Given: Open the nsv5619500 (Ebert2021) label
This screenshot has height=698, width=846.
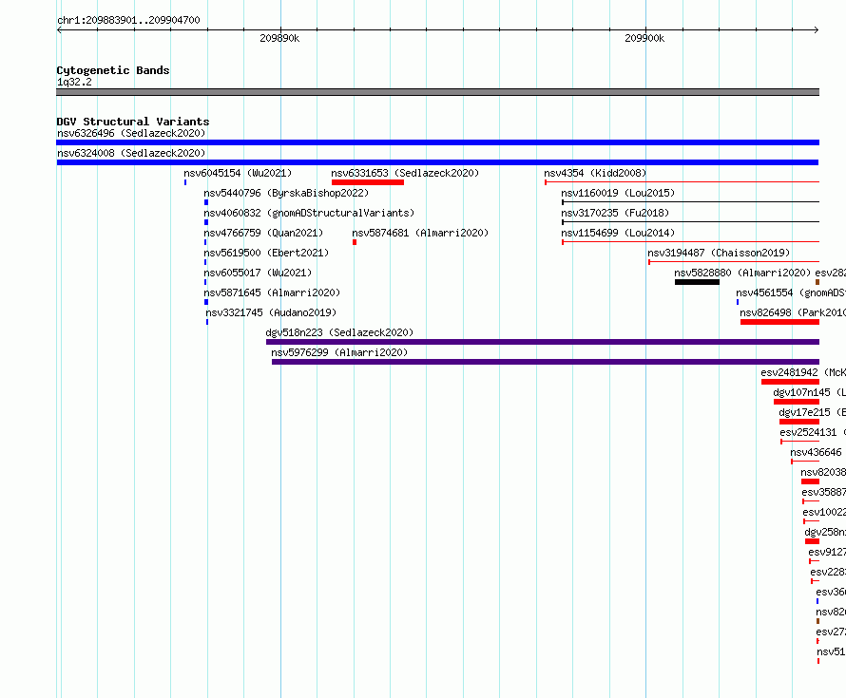Looking at the screenshot, I should click(266, 253).
